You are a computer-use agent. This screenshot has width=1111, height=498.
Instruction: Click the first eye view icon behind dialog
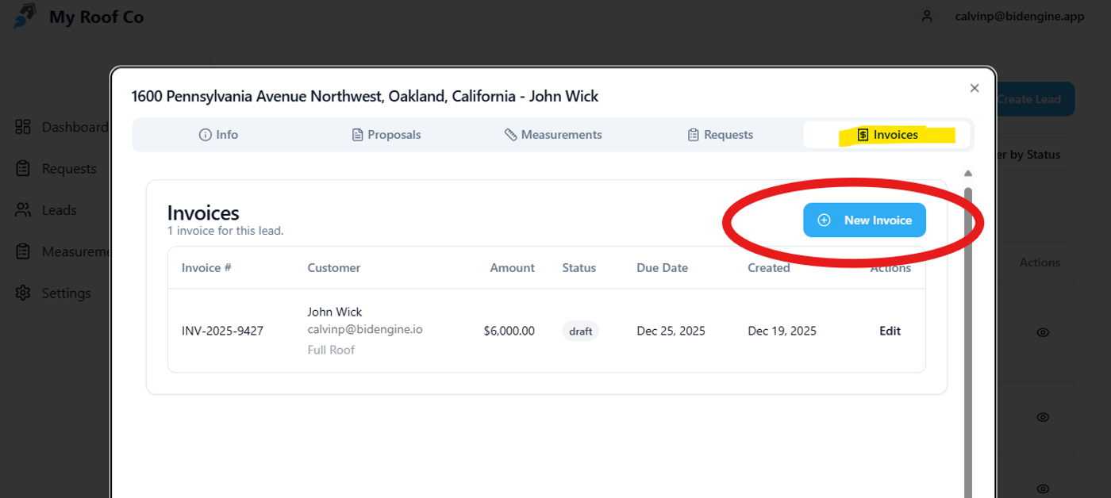coord(1043,332)
